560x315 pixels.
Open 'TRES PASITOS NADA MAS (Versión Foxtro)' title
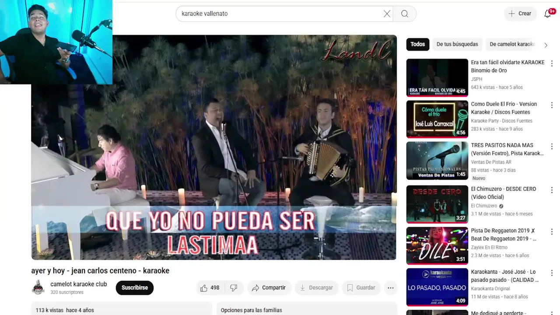(507, 149)
